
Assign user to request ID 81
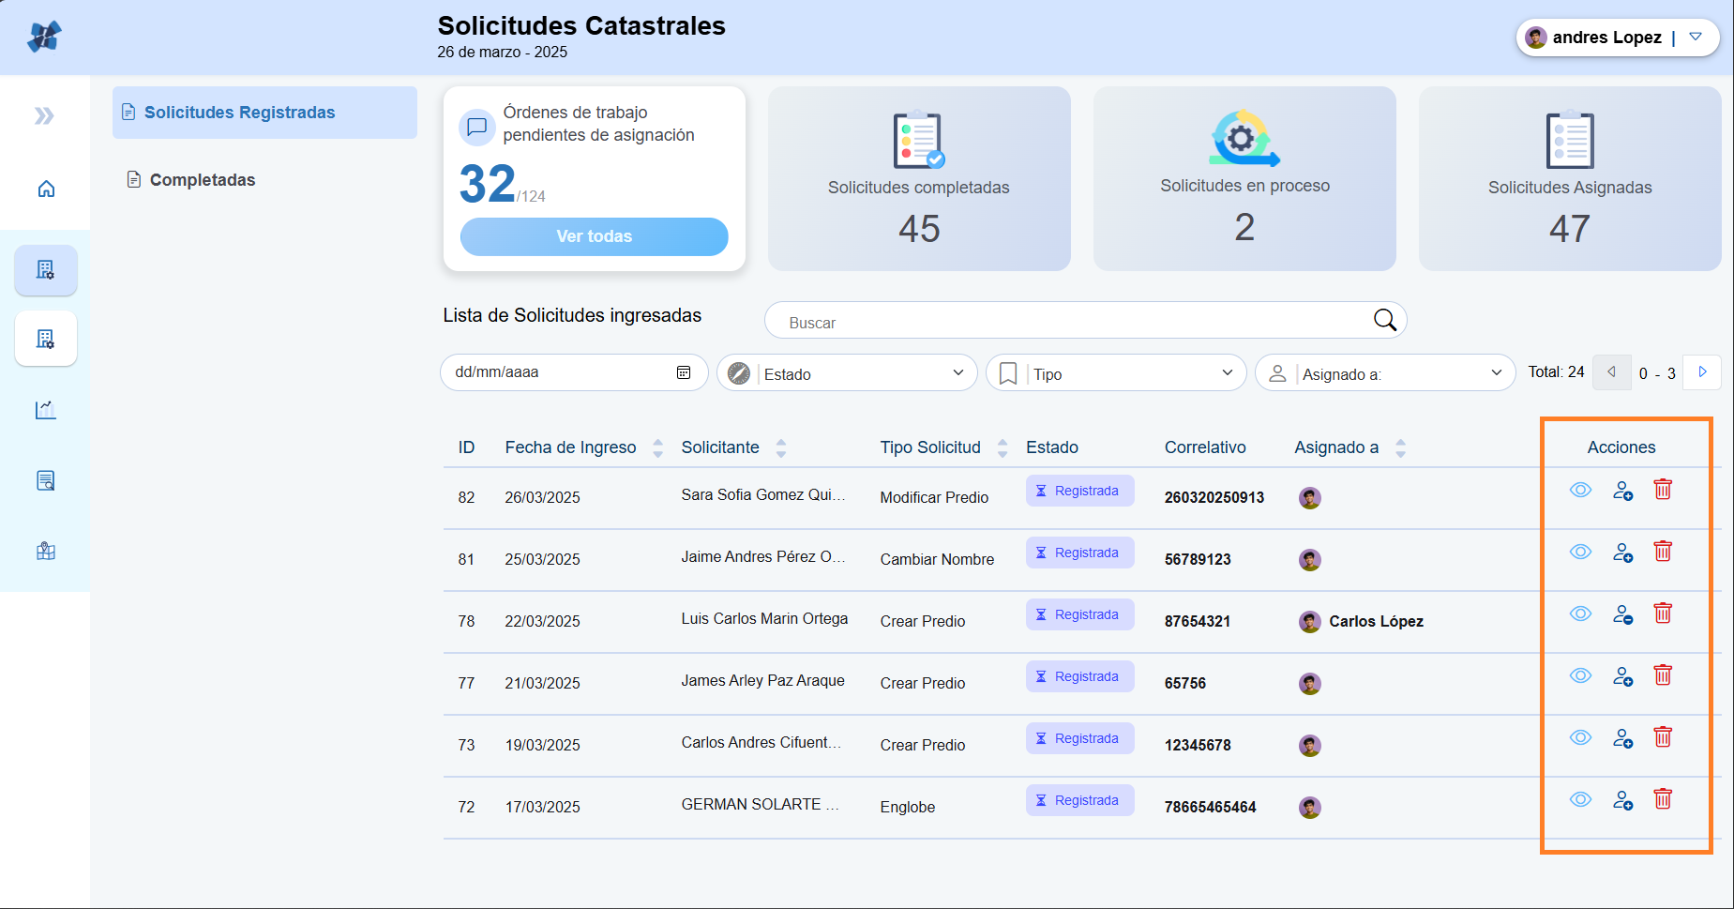[1622, 553]
